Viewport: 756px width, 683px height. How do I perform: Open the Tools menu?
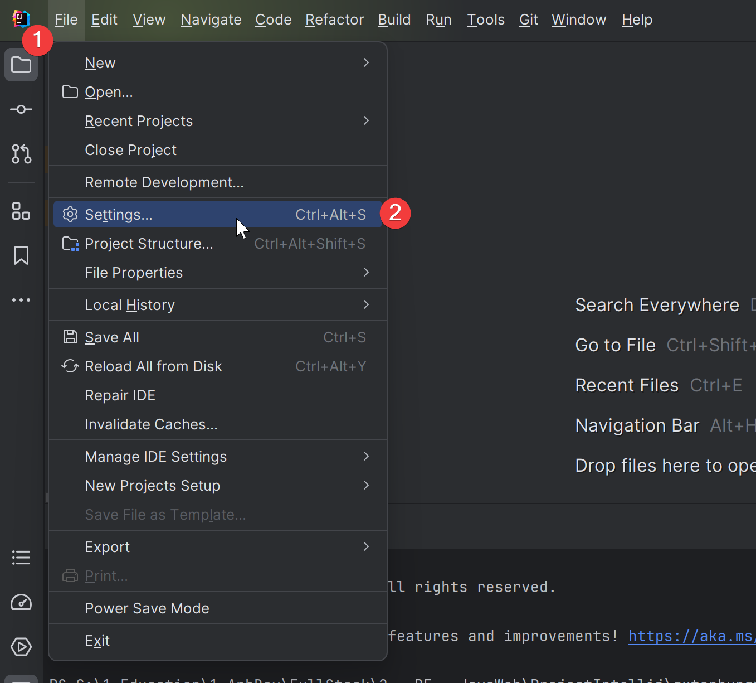coord(485,20)
